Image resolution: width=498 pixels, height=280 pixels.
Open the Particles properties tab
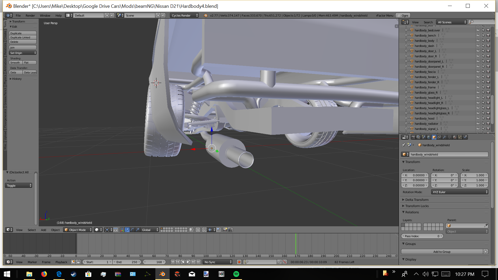tap(460, 137)
